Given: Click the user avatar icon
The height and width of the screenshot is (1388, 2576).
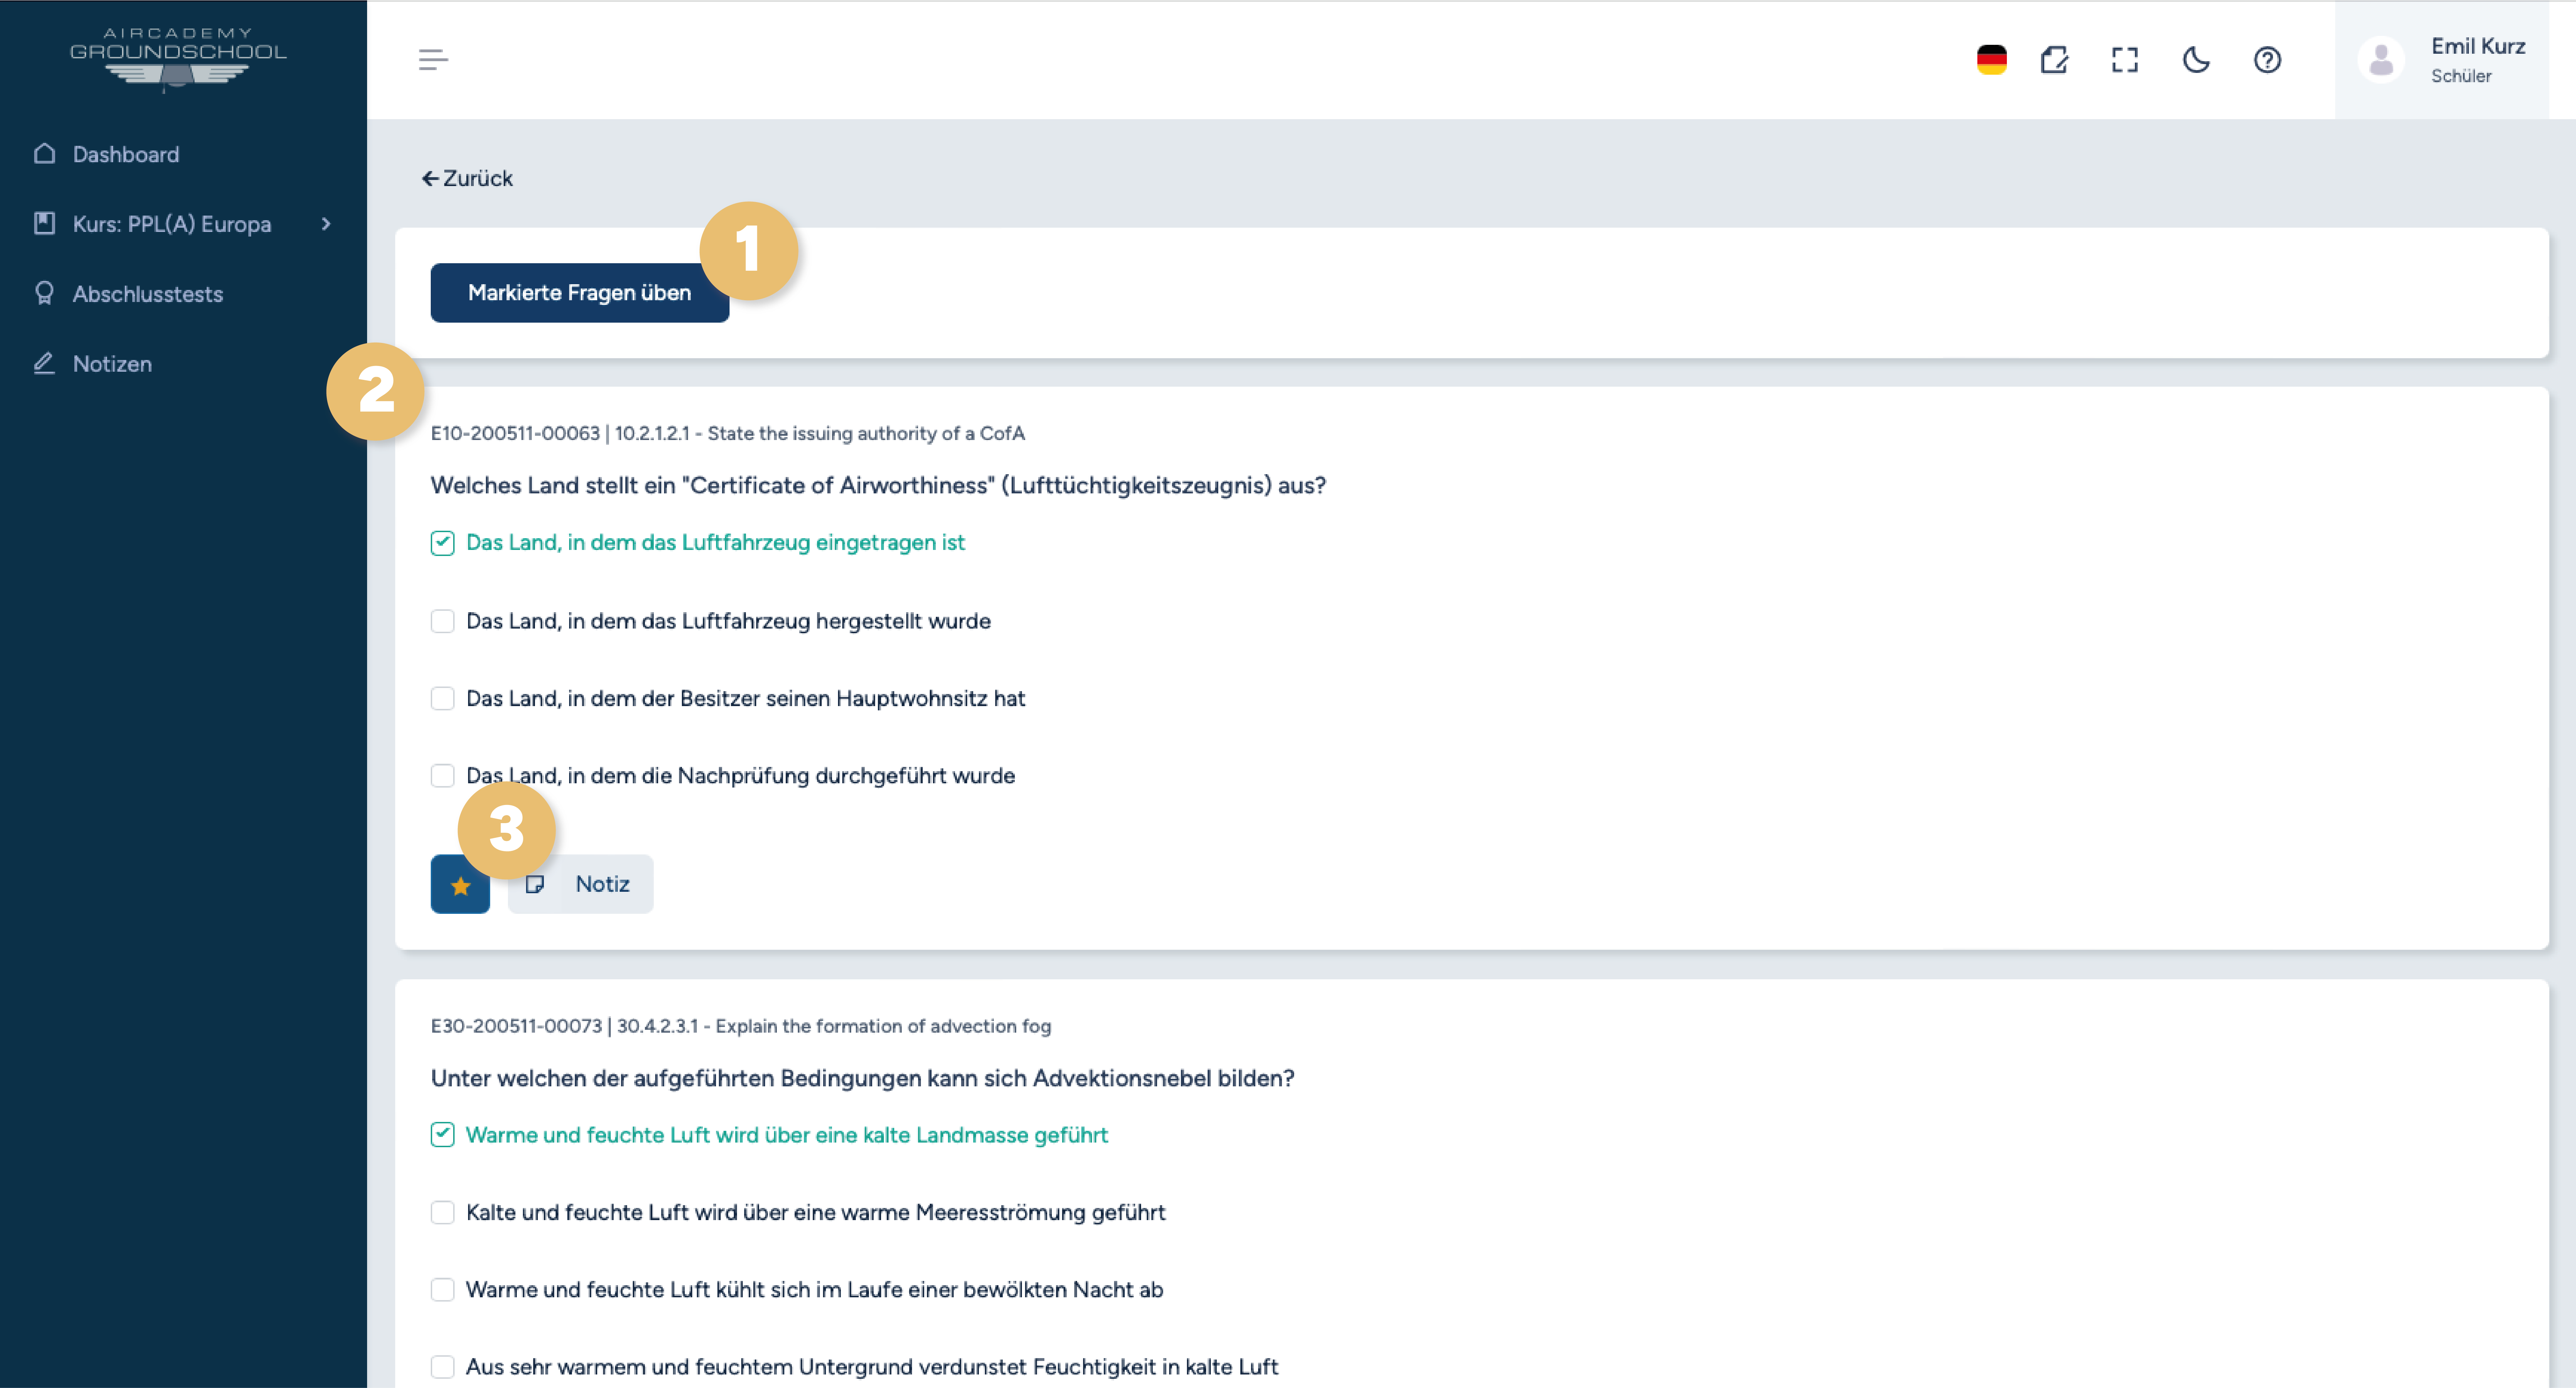Looking at the screenshot, I should [2381, 60].
